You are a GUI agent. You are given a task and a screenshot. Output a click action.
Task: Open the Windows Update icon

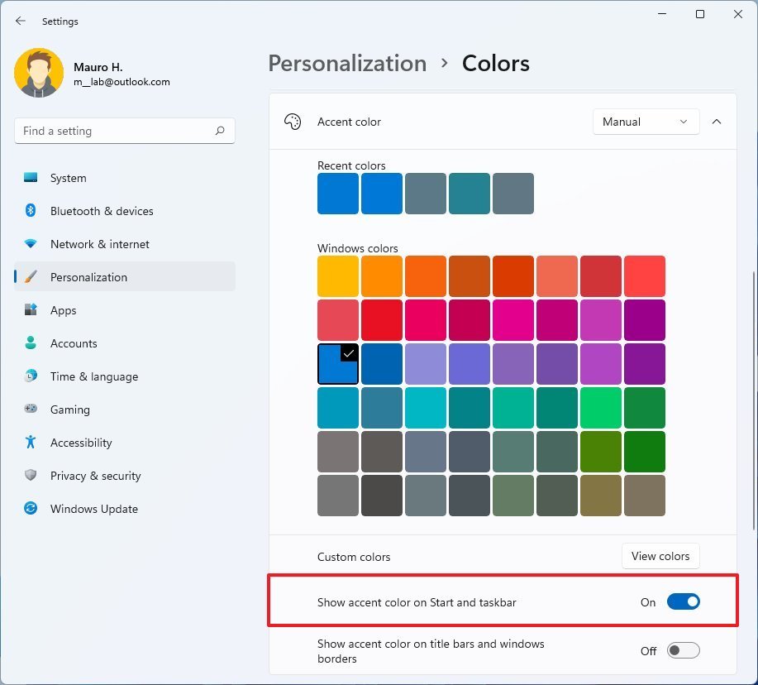[x=30, y=509]
